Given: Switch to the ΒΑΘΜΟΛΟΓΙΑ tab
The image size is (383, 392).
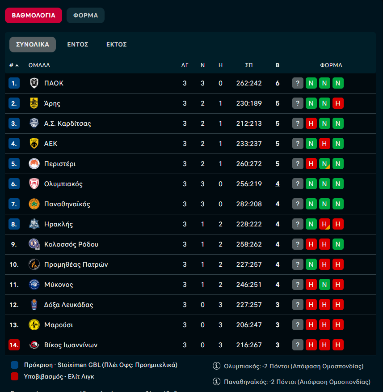Looking at the screenshot, I should pyautogui.click(x=34, y=16).
